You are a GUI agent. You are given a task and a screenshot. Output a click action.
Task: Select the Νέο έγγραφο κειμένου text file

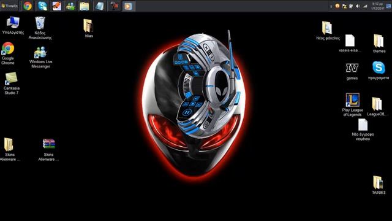coord(363,130)
